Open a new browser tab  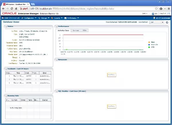click(x=33, y=4)
